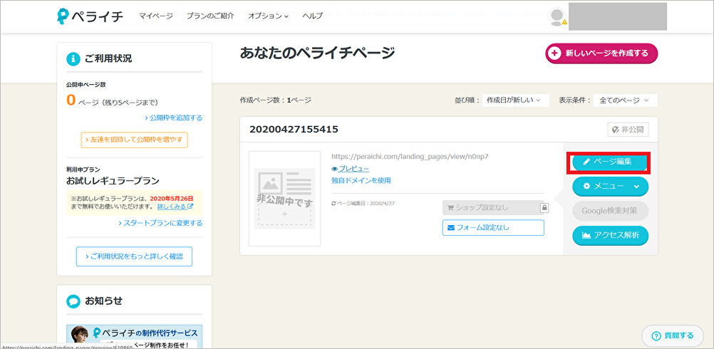This screenshot has width=714, height=349.
Task: Expand the メニュー dropdown button
Action: coord(610,186)
